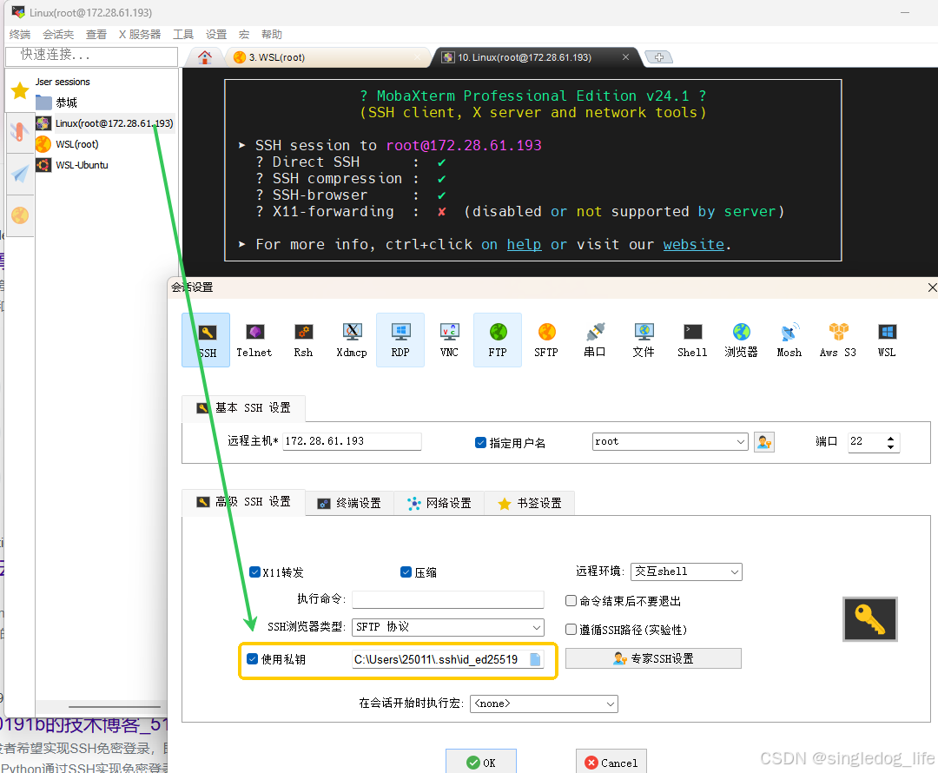
Task: Open the 终端 menu
Action: [20, 35]
